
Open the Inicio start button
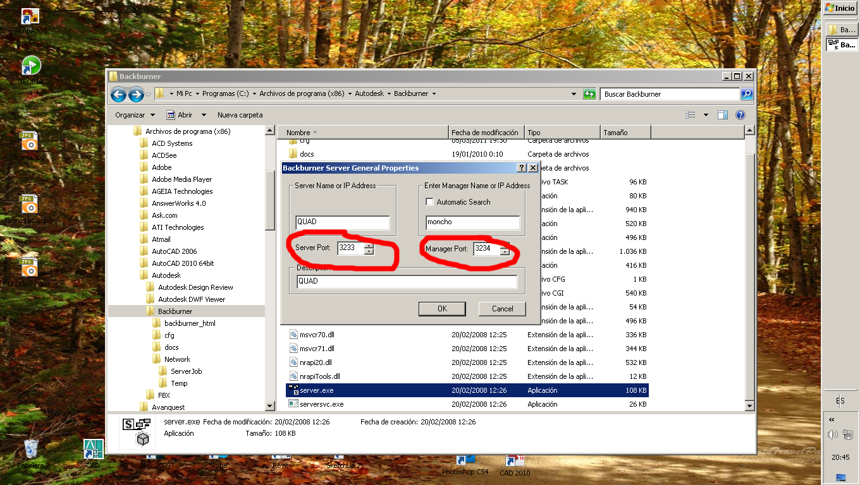[x=840, y=8]
